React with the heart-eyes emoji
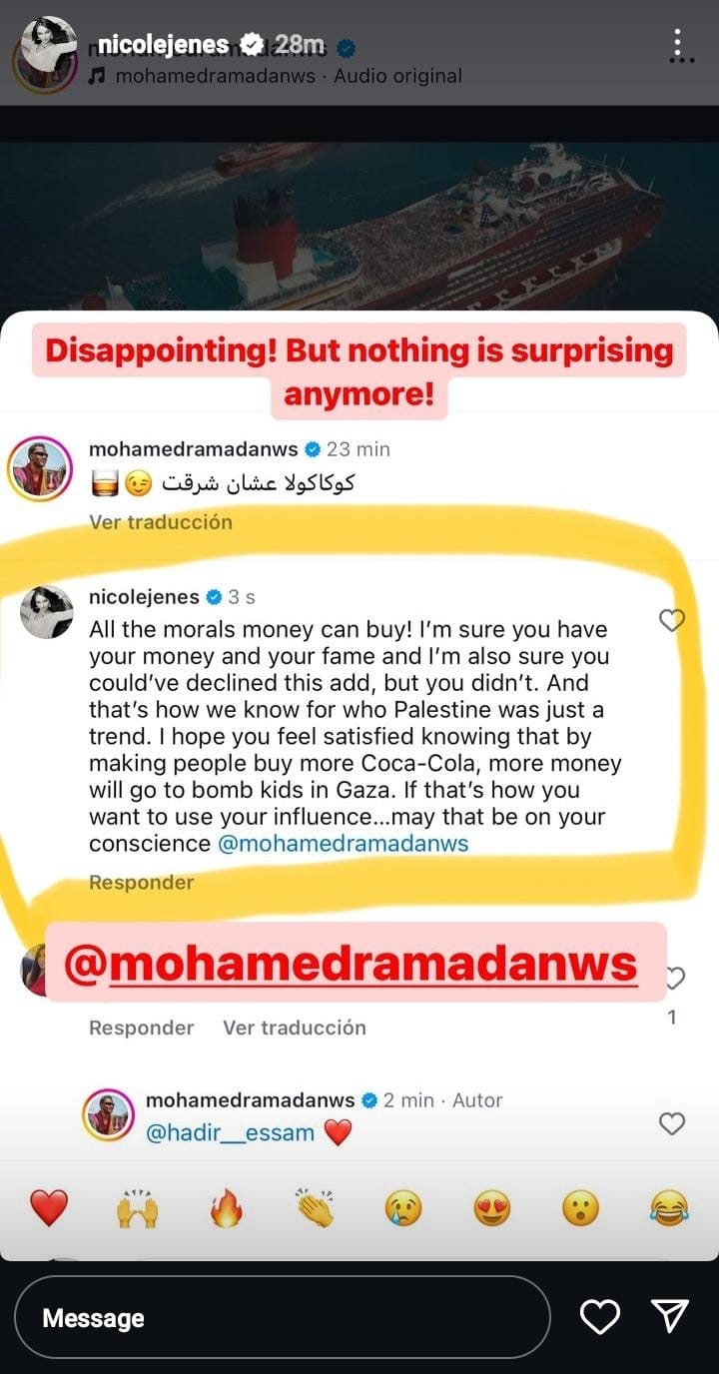The height and width of the screenshot is (1374, 719). [x=491, y=1209]
